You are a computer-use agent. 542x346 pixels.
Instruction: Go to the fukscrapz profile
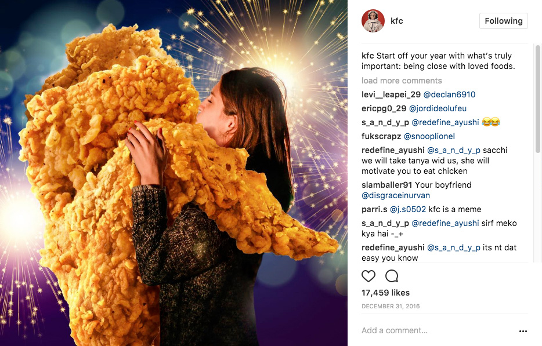click(381, 136)
